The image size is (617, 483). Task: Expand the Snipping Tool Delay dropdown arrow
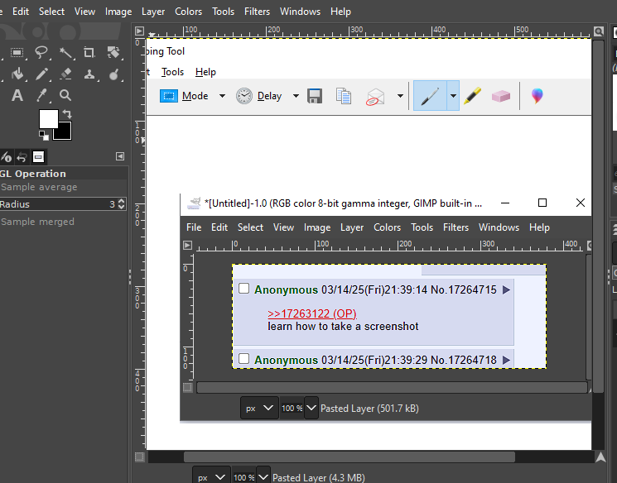pos(296,96)
